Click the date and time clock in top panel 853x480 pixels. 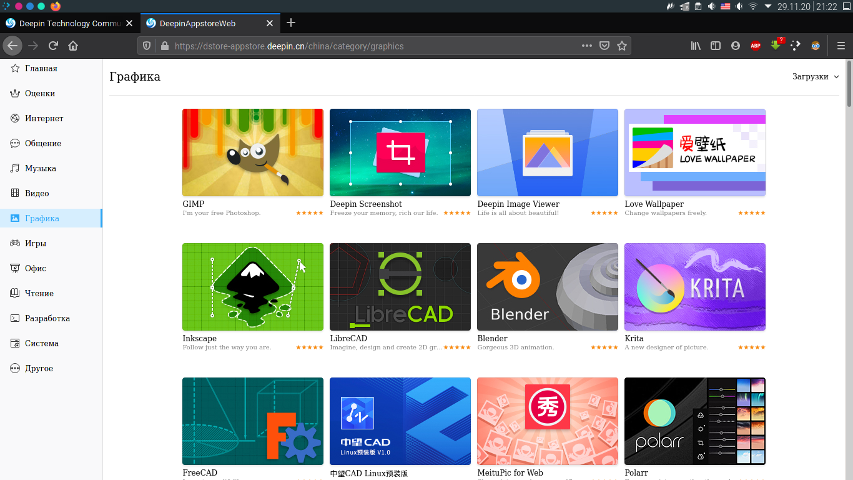point(807,6)
